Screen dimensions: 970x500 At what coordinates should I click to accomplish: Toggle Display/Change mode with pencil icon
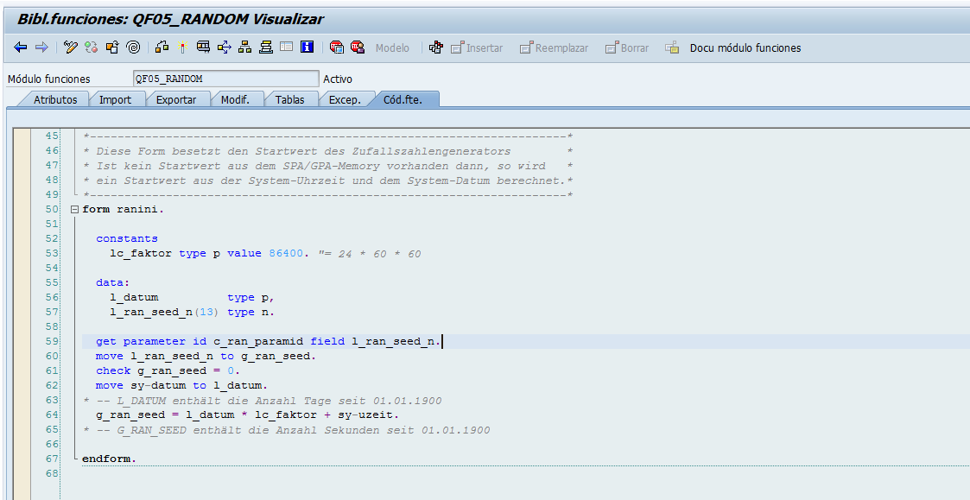[71, 47]
